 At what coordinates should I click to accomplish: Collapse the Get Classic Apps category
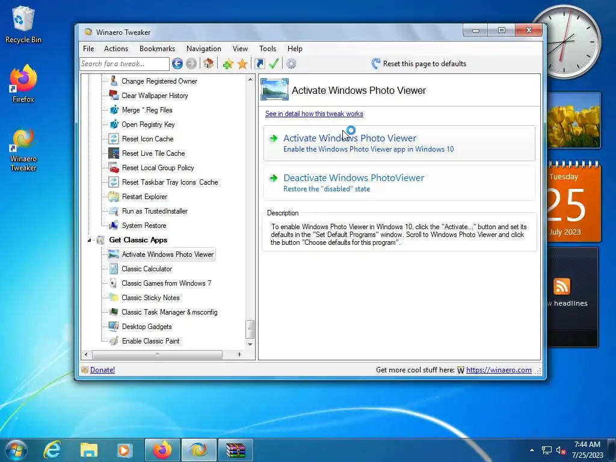pos(89,240)
